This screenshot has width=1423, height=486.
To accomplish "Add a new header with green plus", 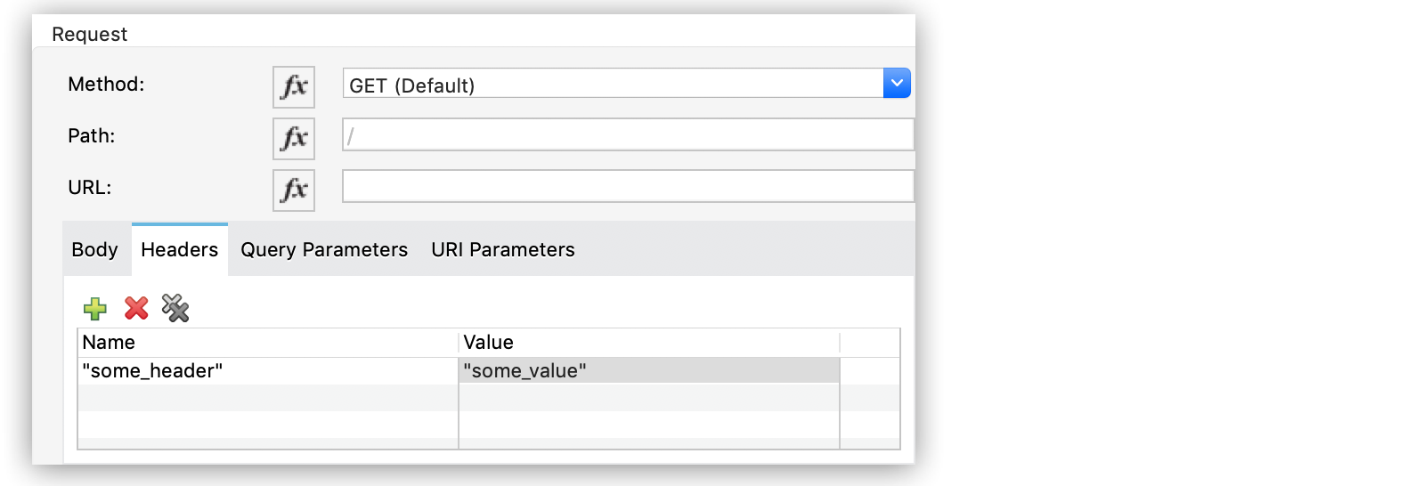I will click(95, 309).
